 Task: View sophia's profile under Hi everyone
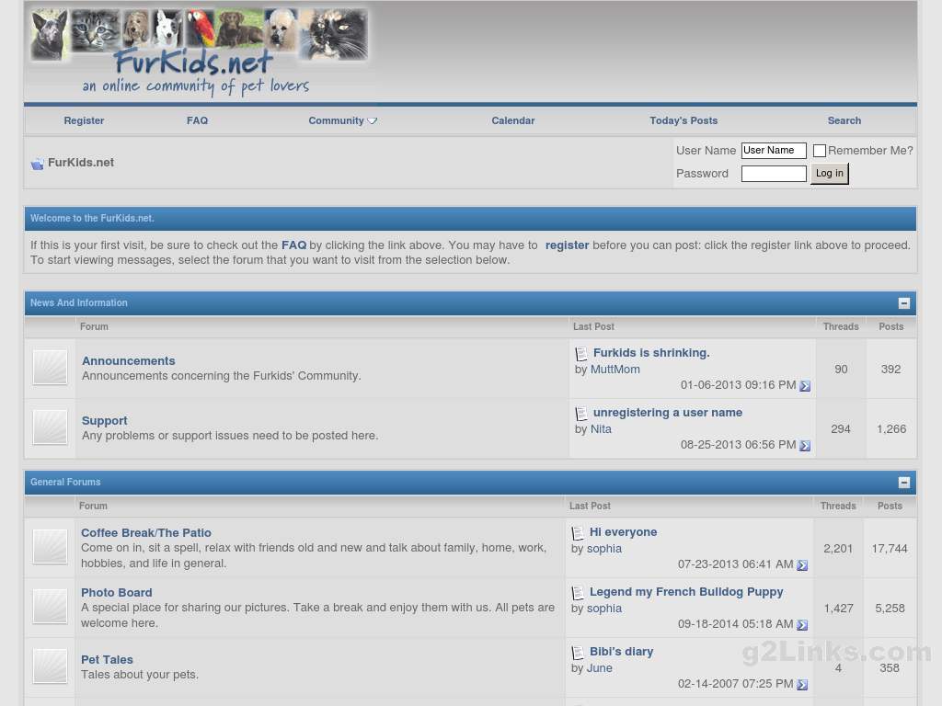tap(604, 549)
